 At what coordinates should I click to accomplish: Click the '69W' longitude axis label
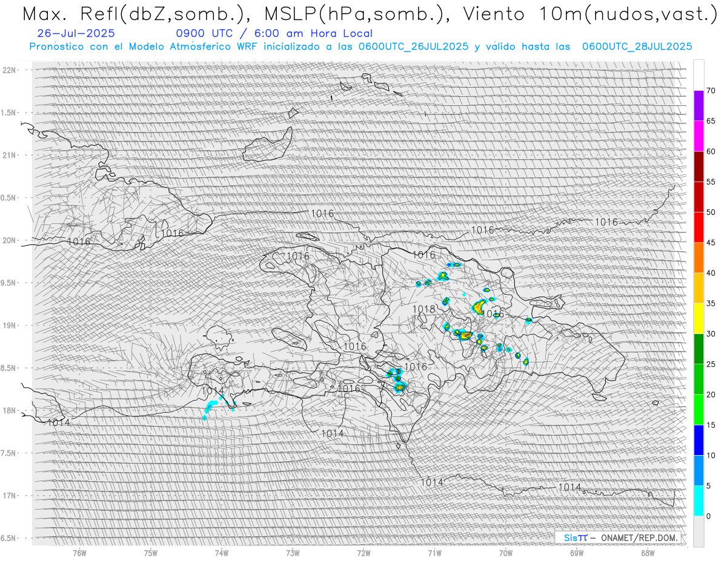click(x=577, y=553)
